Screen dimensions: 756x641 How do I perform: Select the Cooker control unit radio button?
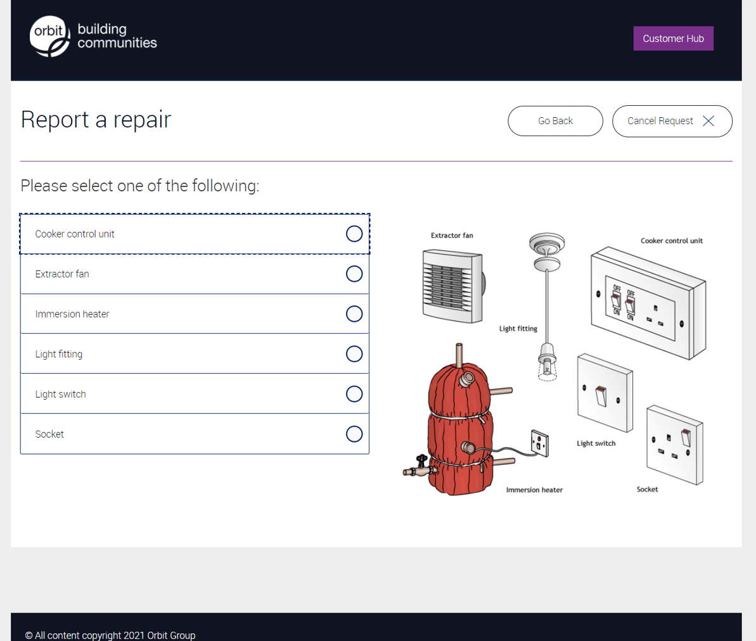pyautogui.click(x=354, y=234)
